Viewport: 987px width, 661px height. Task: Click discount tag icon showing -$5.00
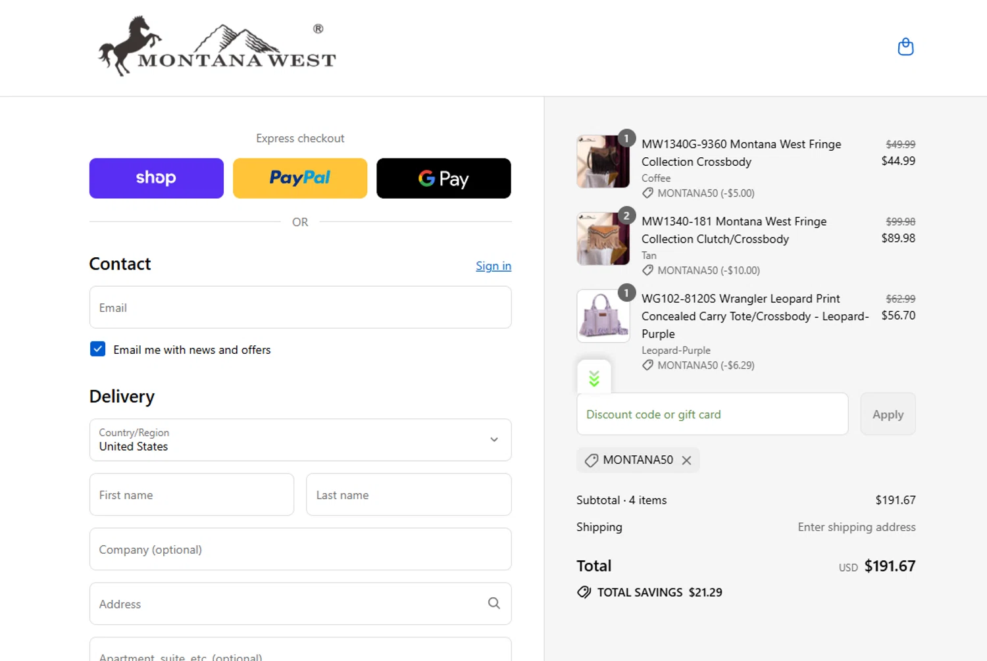647,193
